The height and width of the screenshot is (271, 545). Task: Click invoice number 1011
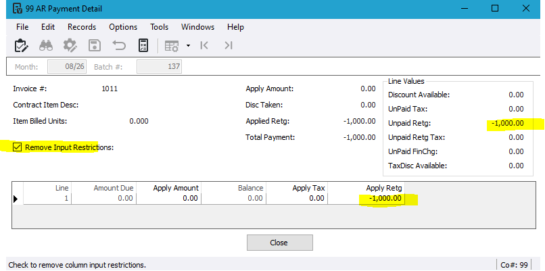click(x=110, y=89)
